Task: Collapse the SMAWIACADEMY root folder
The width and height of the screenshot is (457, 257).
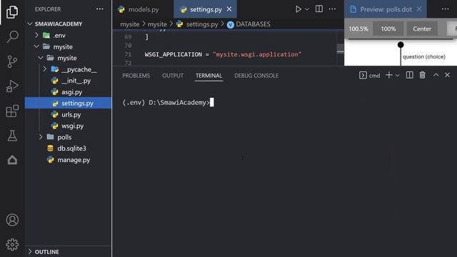Action: click(30, 24)
